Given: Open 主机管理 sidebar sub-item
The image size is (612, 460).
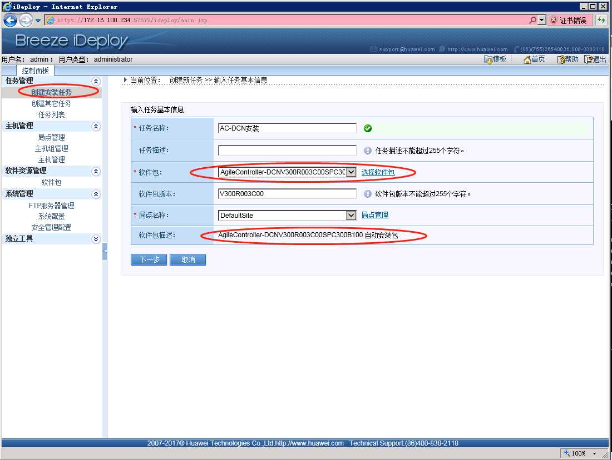Looking at the screenshot, I should click(51, 160).
